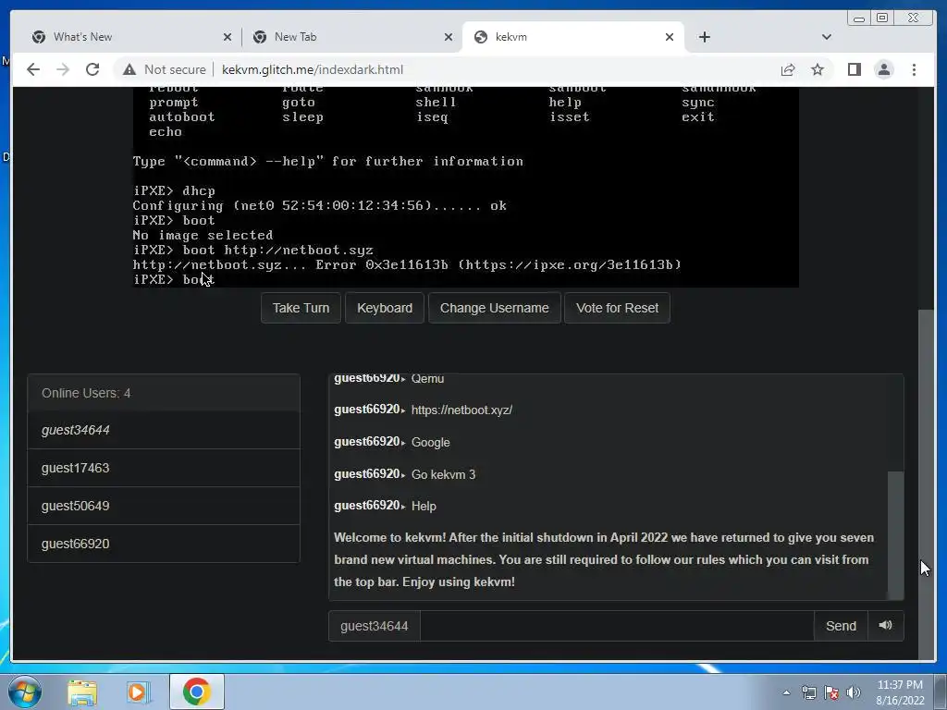Click the iPXE VM terminal screen
947x710 pixels.
466,187
